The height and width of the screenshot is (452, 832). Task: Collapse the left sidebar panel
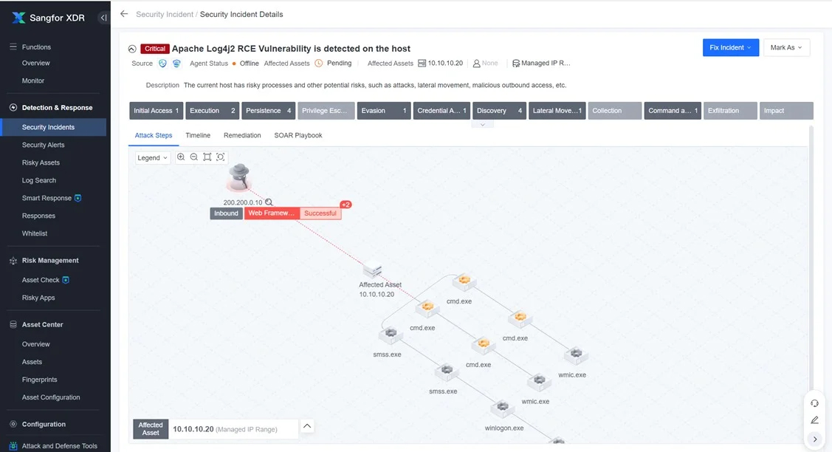pyautogui.click(x=103, y=18)
